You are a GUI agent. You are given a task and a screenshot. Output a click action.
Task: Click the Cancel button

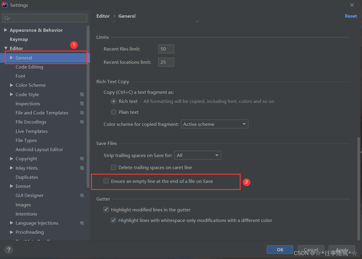pos(311,250)
